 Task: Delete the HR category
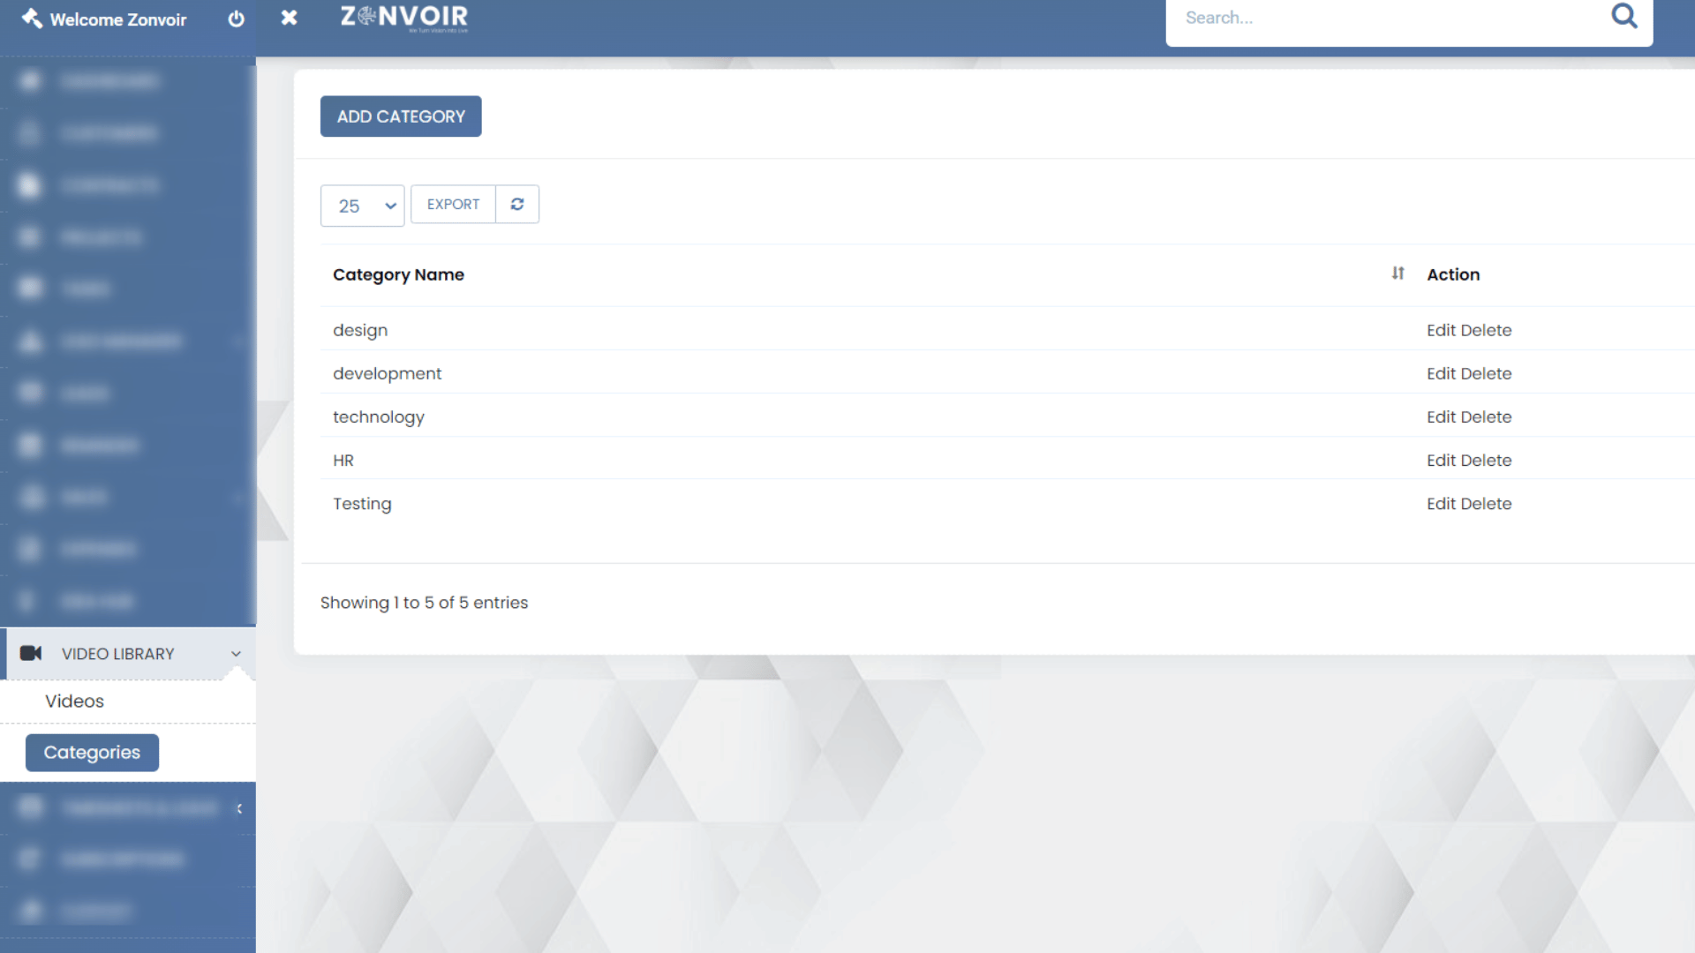pyautogui.click(x=1486, y=460)
